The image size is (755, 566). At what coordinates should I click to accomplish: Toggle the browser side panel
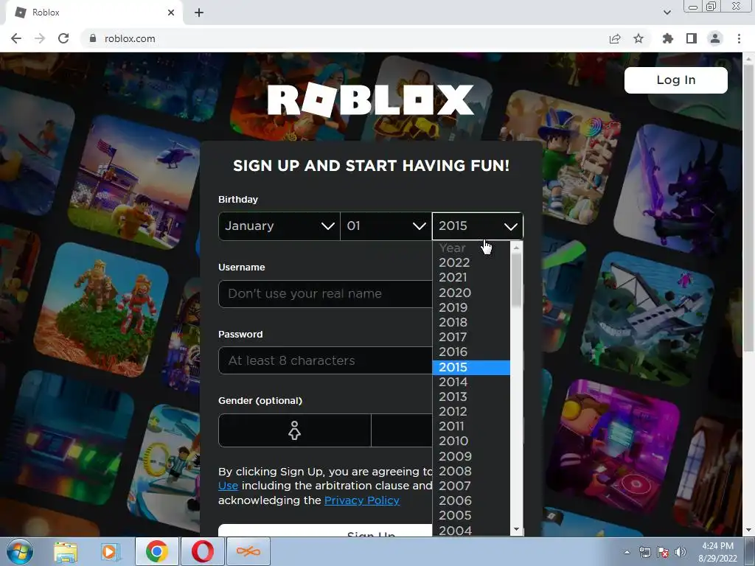click(692, 38)
